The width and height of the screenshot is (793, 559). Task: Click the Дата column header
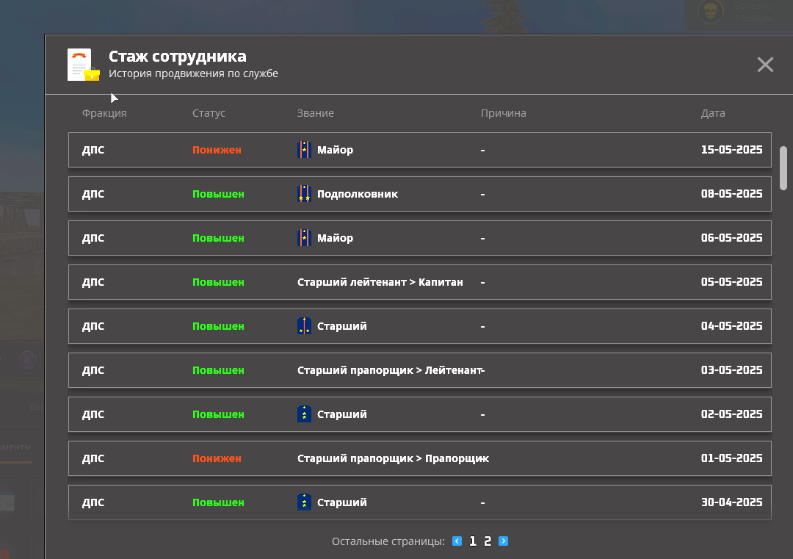[x=712, y=113]
